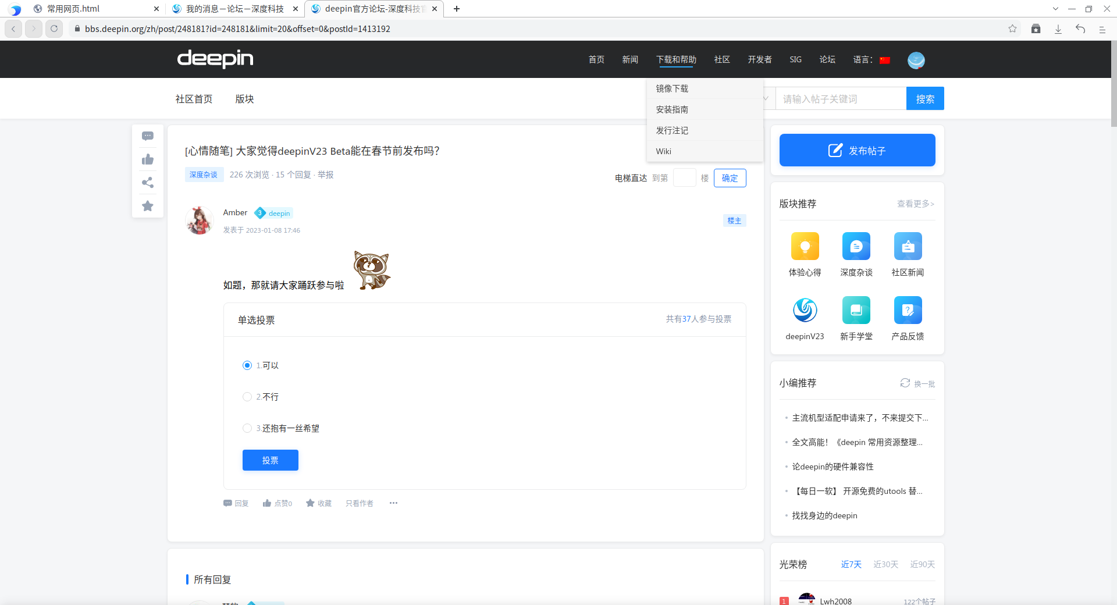The width and height of the screenshot is (1117, 605).
Task: Select the 可以 poll option
Action: tap(247, 365)
